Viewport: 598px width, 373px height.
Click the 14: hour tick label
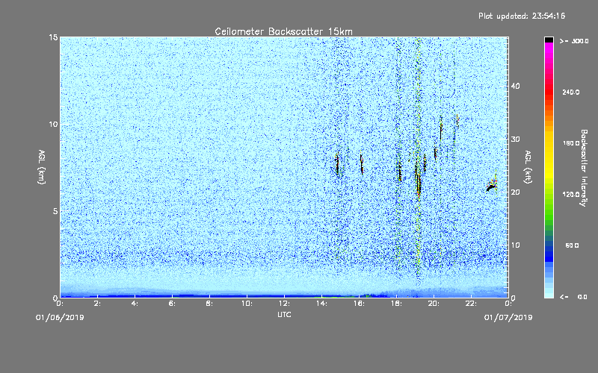tap(321, 304)
